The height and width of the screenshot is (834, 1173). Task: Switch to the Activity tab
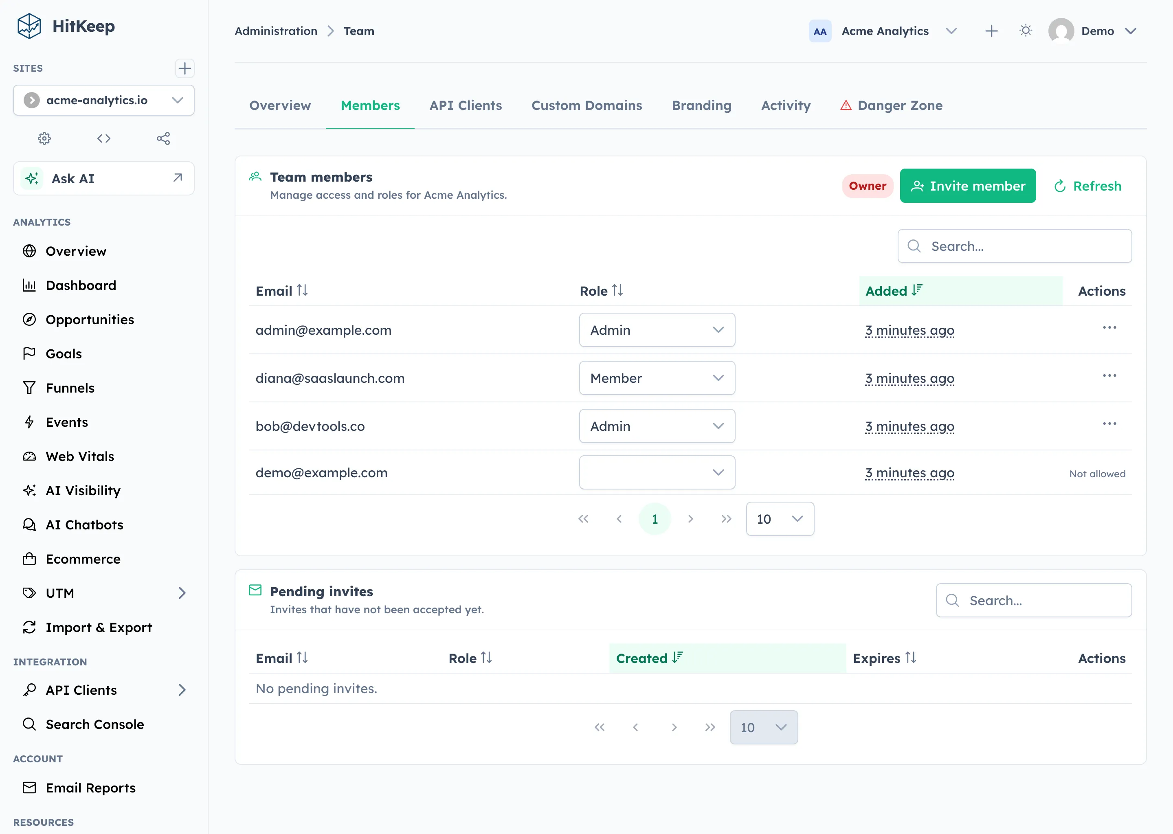tap(786, 105)
